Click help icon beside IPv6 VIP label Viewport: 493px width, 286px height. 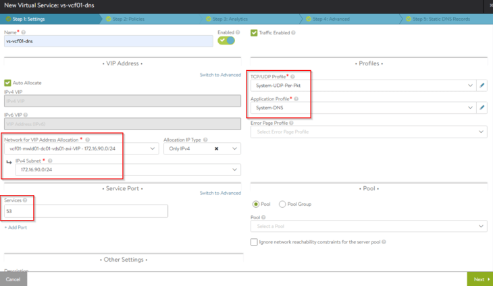(x=26, y=115)
